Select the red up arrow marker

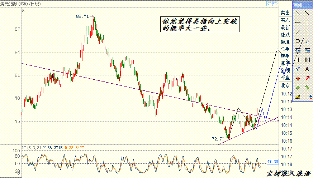coord(298,78)
